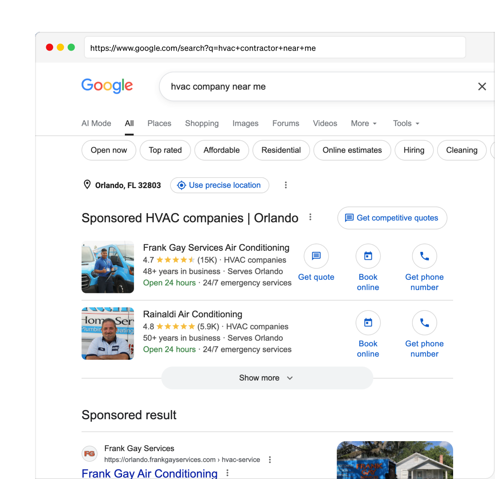Click the red close window button
The image size is (495, 479).
coord(50,47)
